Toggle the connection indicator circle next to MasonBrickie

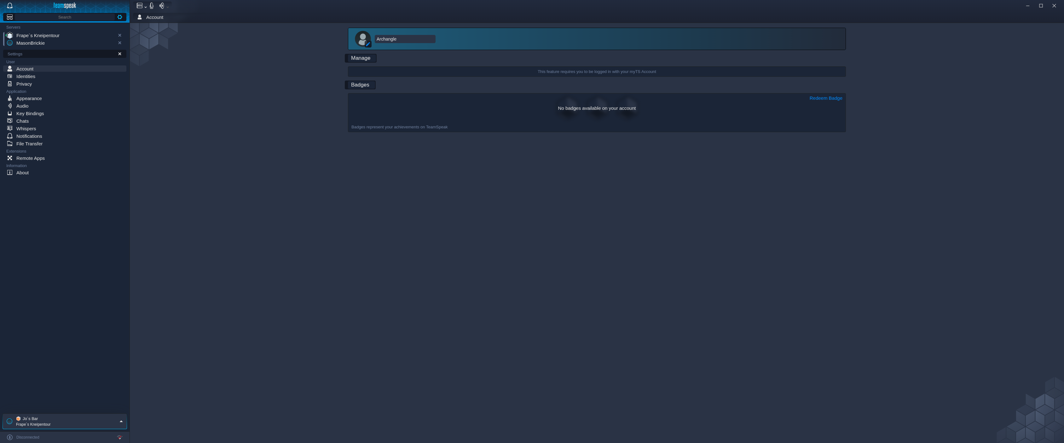tap(9, 42)
